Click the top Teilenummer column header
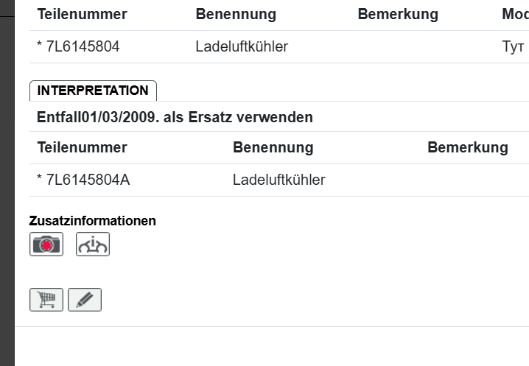529x366 pixels. (x=82, y=15)
